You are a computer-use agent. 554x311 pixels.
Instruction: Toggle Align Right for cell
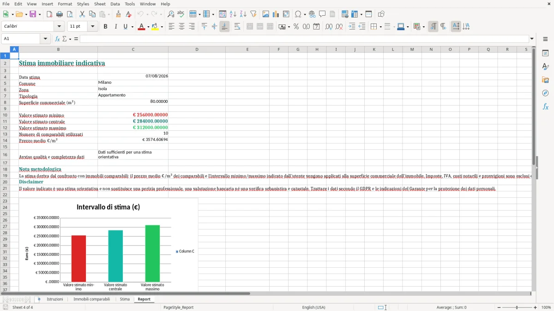pyautogui.click(x=192, y=27)
